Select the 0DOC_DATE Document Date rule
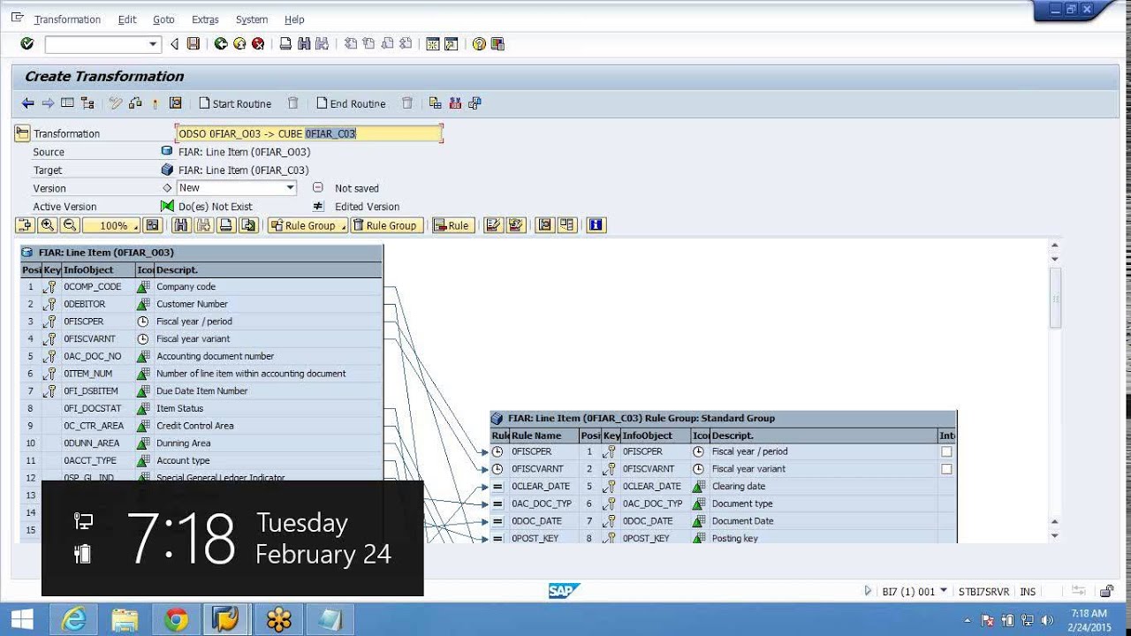The width and height of the screenshot is (1131, 636). pyautogui.click(x=536, y=521)
